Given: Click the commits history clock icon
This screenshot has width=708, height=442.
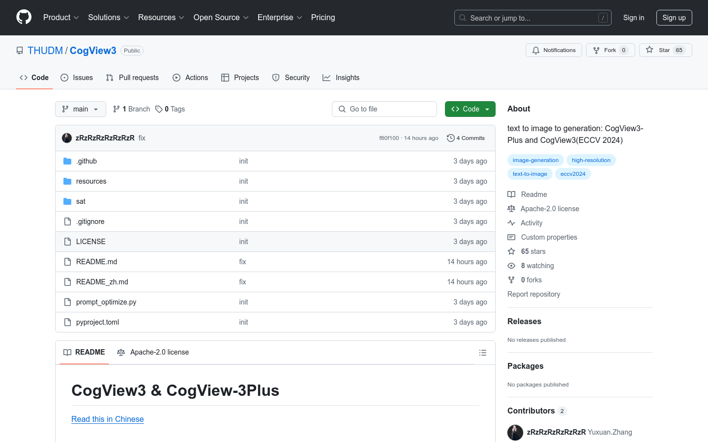Looking at the screenshot, I should [450, 138].
